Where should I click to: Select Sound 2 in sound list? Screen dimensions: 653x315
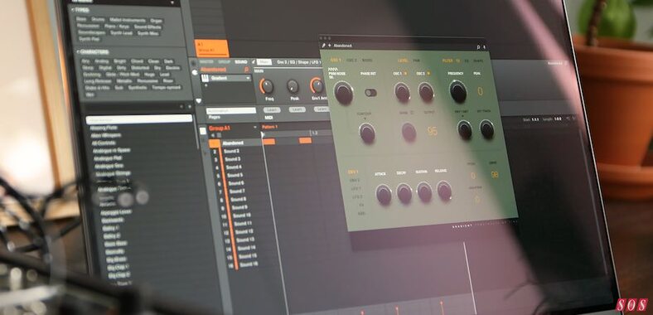pos(232,151)
